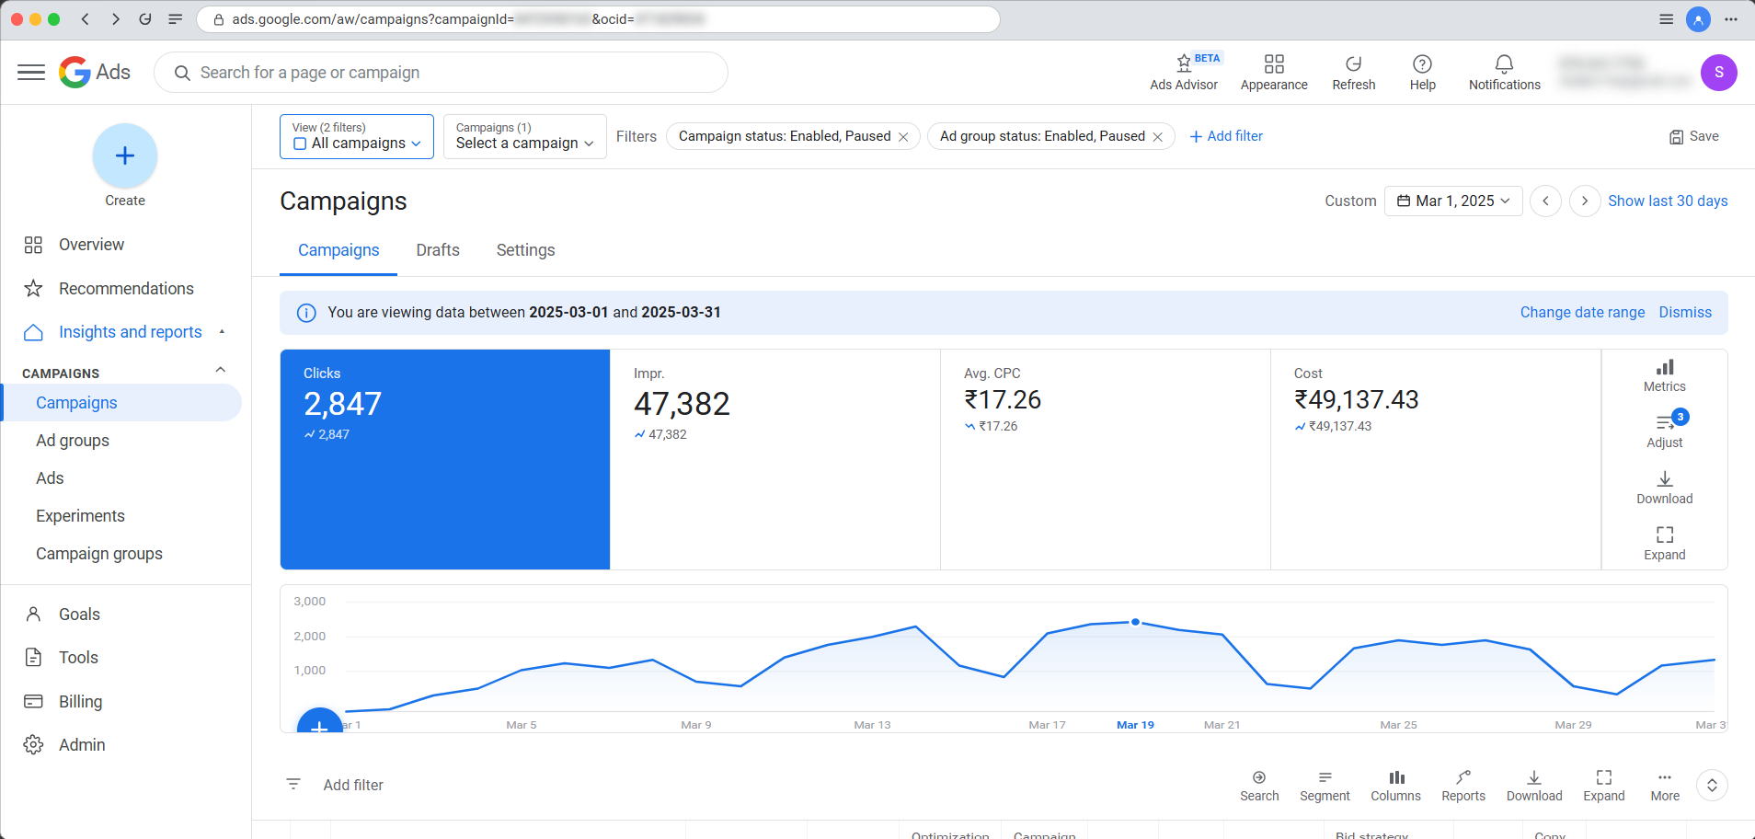The width and height of the screenshot is (1755, 839).
Task: Open Select a campaign dropdown
Action: (x=525, y=136)
